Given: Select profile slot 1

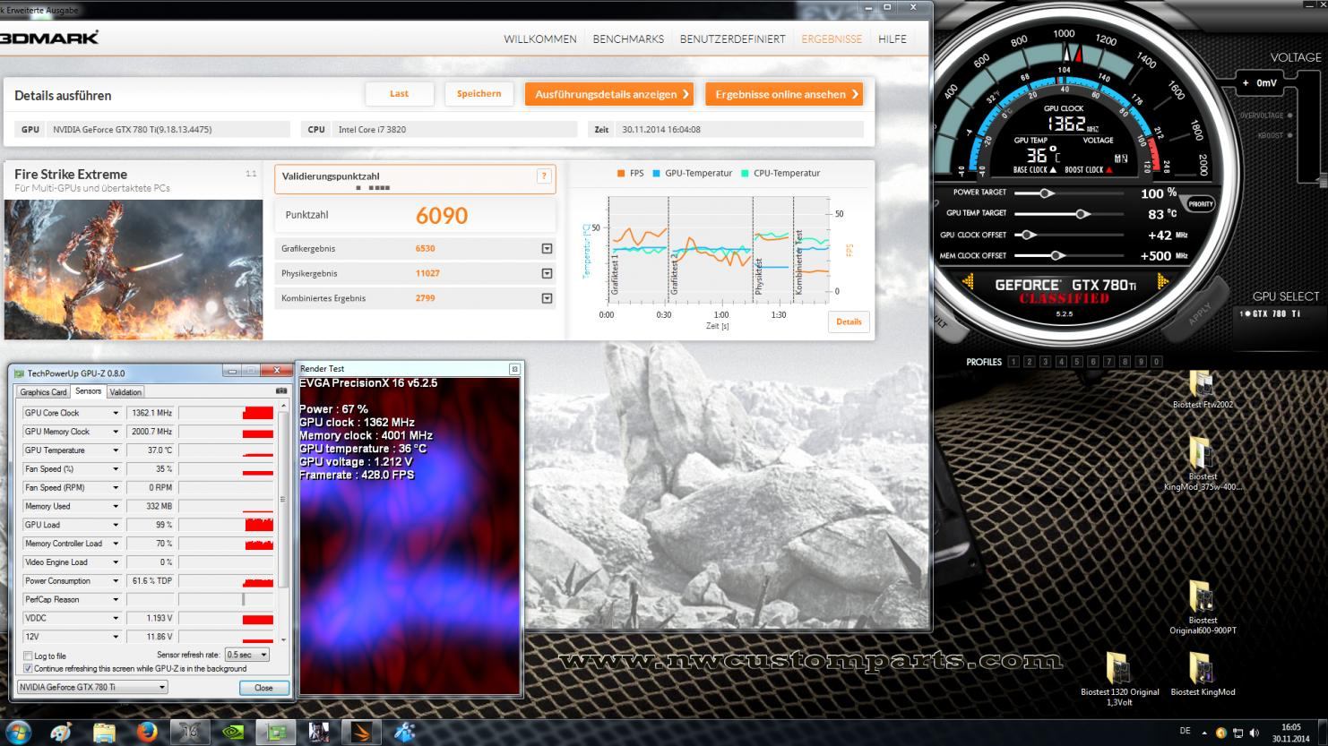Looking at the screenshot, I should point(1013,362).
